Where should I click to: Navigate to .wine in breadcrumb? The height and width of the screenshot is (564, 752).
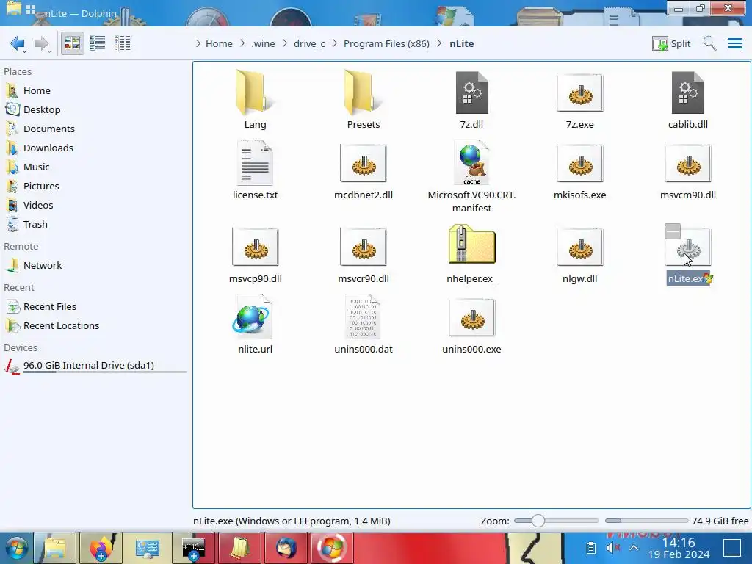(264, 43)
